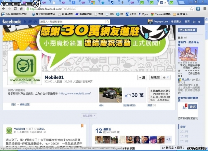Click the 馬上玩 link in the ad
The height and width of the screenshot is (151, 208).
[186, 80]
